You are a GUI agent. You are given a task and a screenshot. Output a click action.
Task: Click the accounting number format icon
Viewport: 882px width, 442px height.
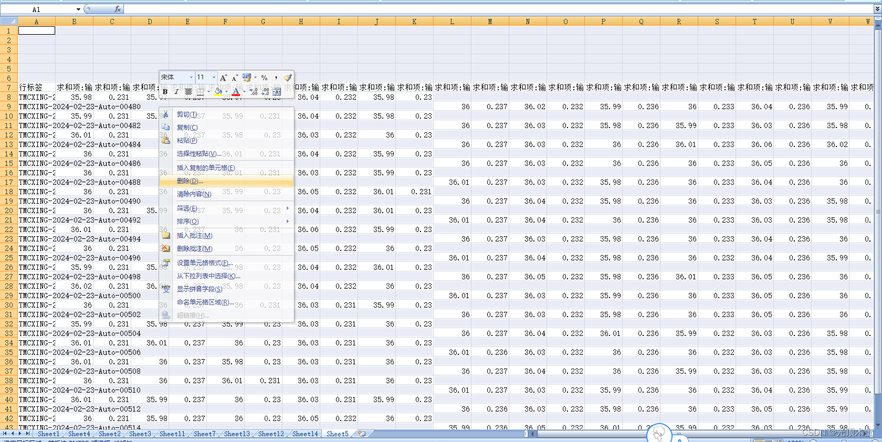[247, 77]
